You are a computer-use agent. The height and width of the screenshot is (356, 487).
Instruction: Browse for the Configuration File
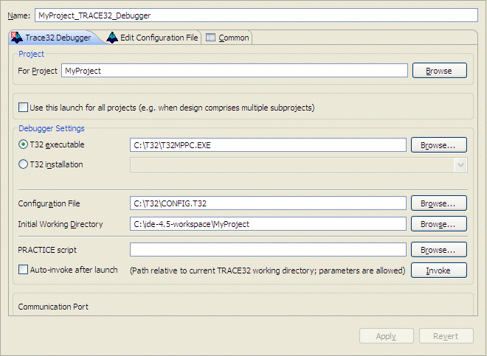[x=439, y=203]
